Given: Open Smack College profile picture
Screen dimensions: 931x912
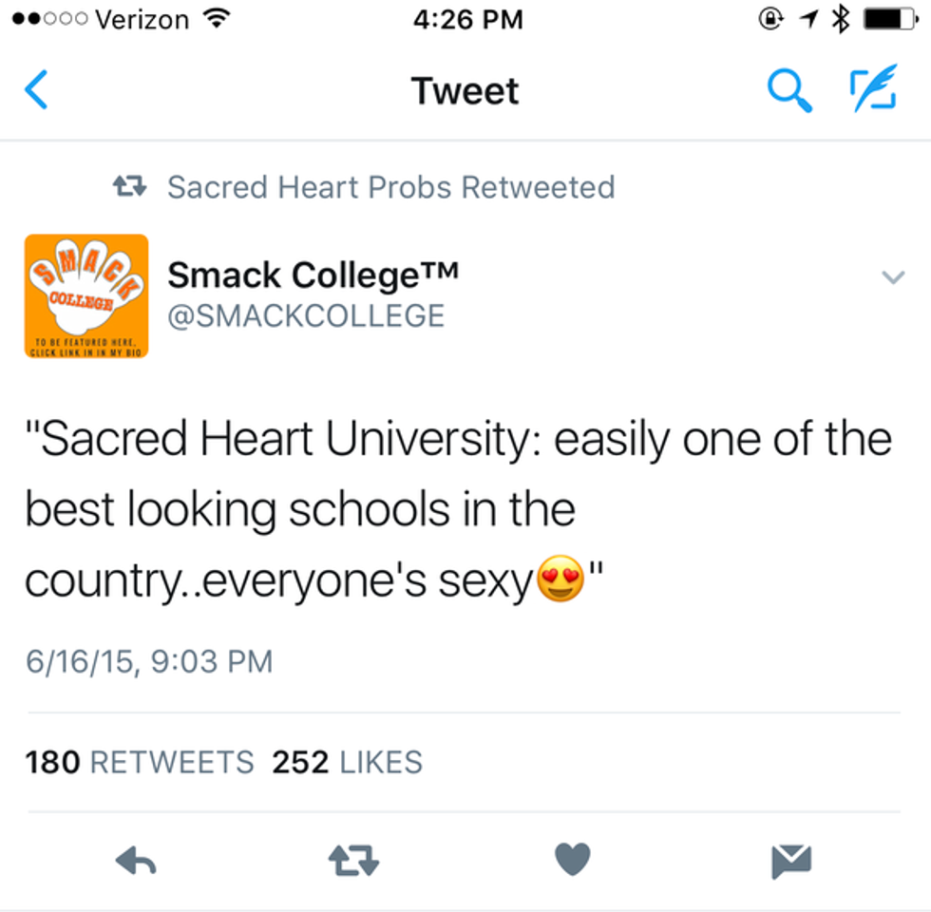Looking at the screenshot, I should (86, 295).
